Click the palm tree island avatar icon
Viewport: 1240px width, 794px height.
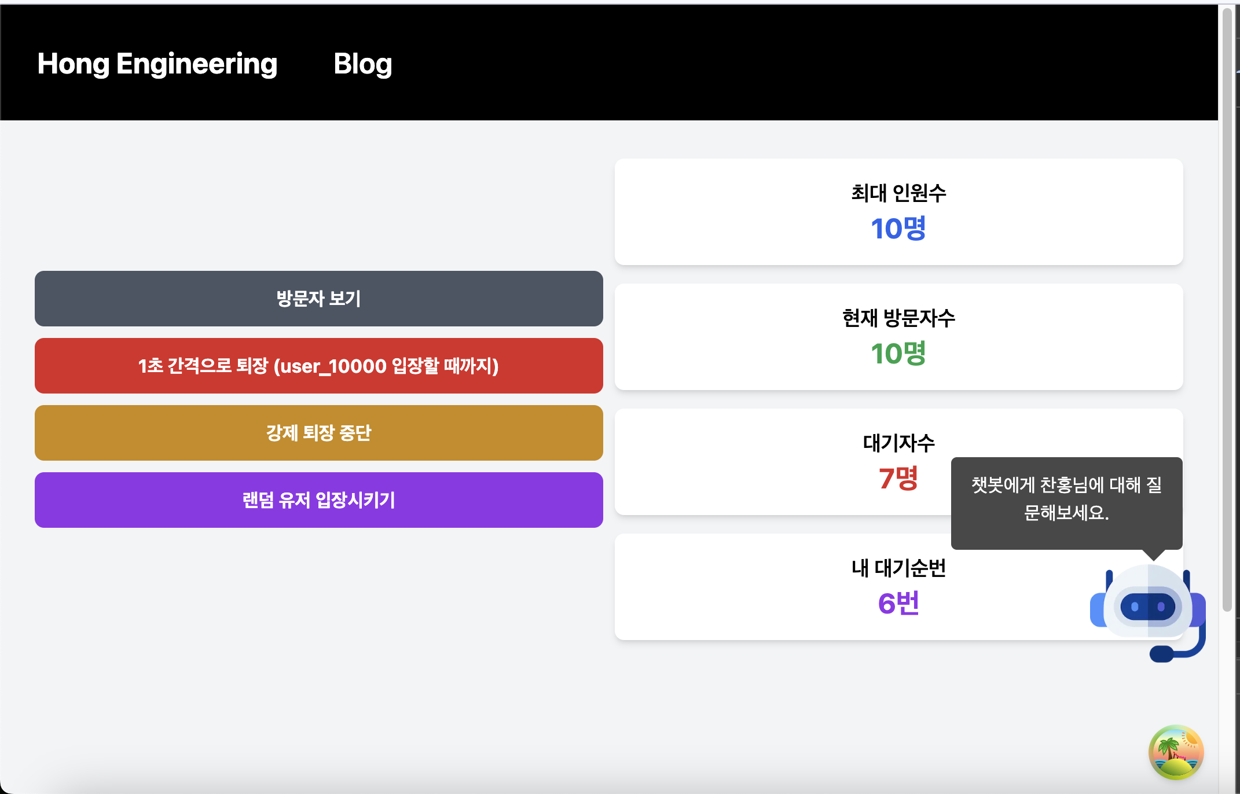click(1176, 752)
